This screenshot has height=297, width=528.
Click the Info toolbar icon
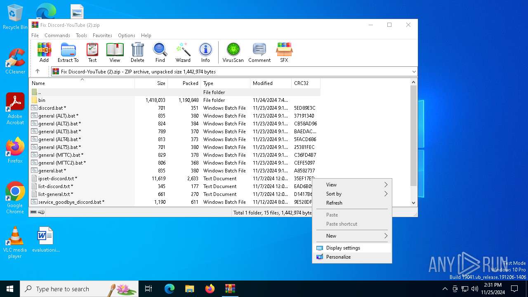(205, 52)
